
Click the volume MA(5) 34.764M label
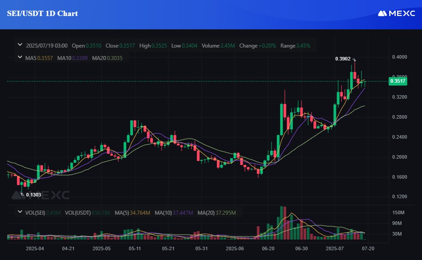point(132,213)
